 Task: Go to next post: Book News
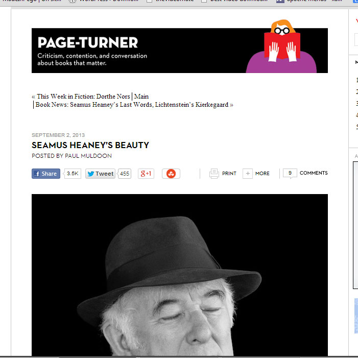(134, 104)
